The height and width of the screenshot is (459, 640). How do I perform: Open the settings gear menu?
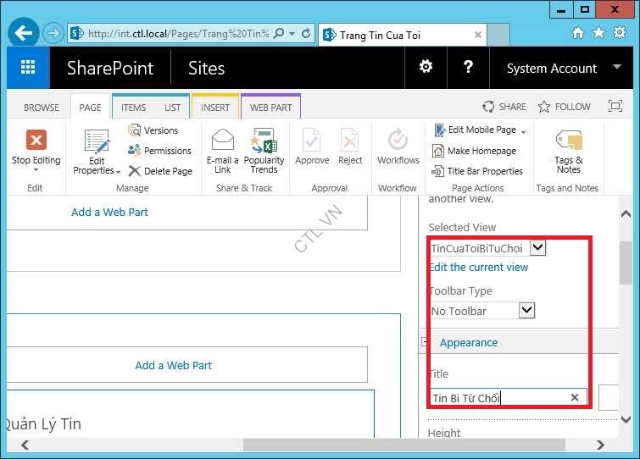(426, 68)
